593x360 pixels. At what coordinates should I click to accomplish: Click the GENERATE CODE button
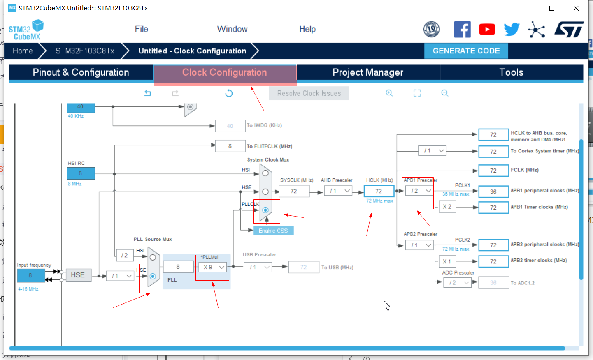pyautogui.click(x=466, y=51)
